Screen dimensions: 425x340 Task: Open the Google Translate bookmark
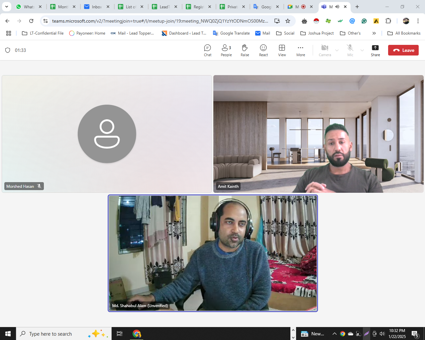[231, 33]
